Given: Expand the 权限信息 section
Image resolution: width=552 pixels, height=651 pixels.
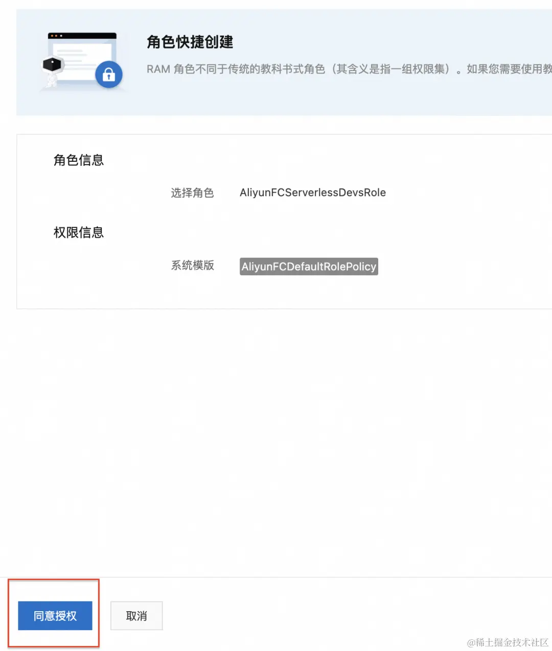Looking at the screenshot, I should click(x=78, y=232).
